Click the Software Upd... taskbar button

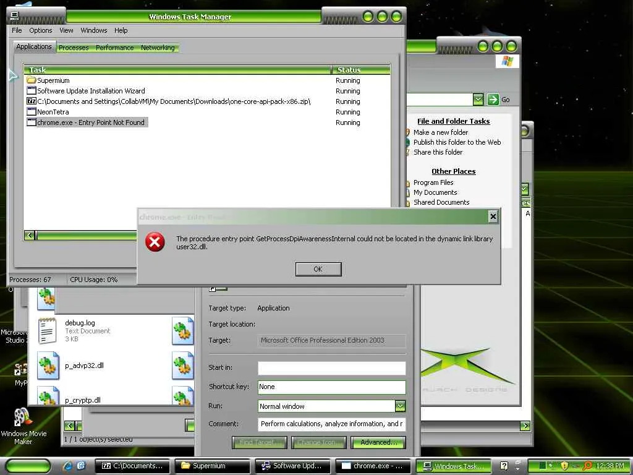292,466
